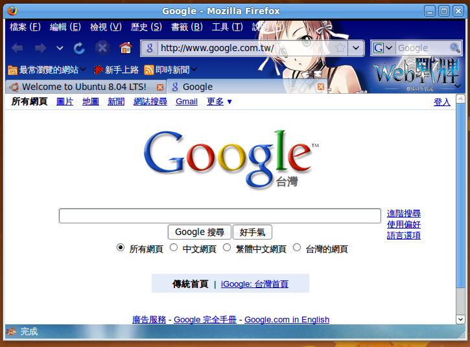Open the 語言選項 link
The image size is (470, 347).
[x=403, y=236]
